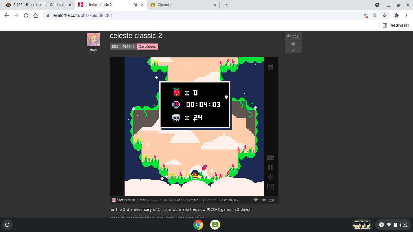Star the post showing 229
Viewport: 413px width, 232px height.
point(293,36)
